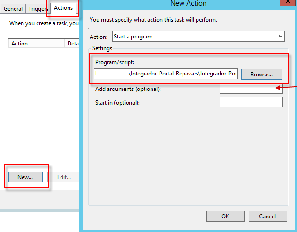Cancel the New Action dialog
The width and height of the screenshot is (297, 232).
click(x=268, y=217)
